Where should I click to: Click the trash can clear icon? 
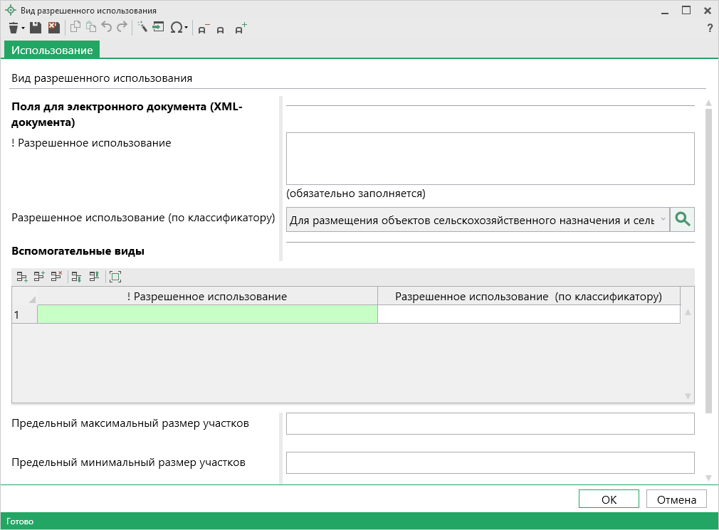pos(14,28)
